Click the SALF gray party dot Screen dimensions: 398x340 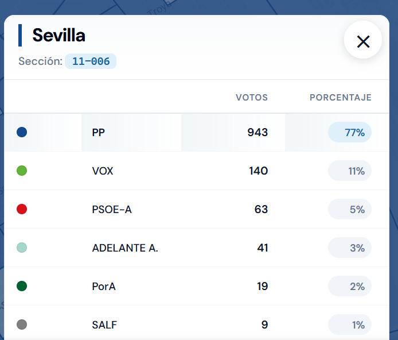click(x=22, y=324)
